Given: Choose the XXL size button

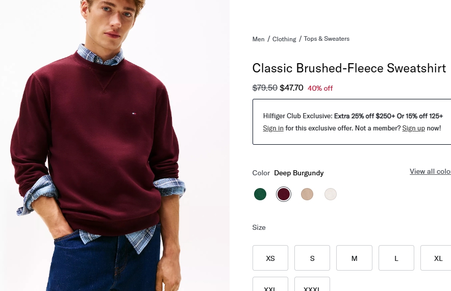Looking at the screenshot, I should click(270, 285).
